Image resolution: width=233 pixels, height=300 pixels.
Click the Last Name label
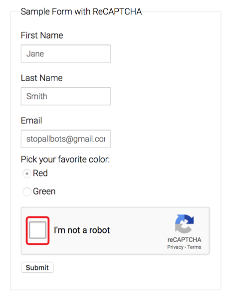tap(42, 78)
